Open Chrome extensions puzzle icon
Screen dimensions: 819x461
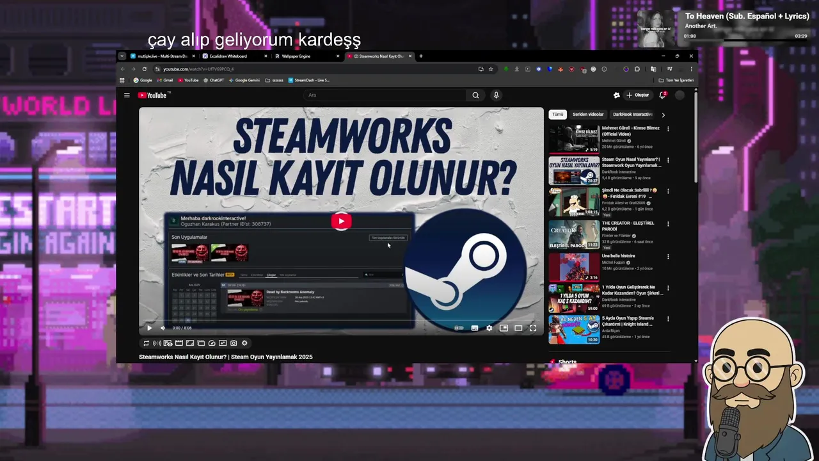[x=637, y=69]
